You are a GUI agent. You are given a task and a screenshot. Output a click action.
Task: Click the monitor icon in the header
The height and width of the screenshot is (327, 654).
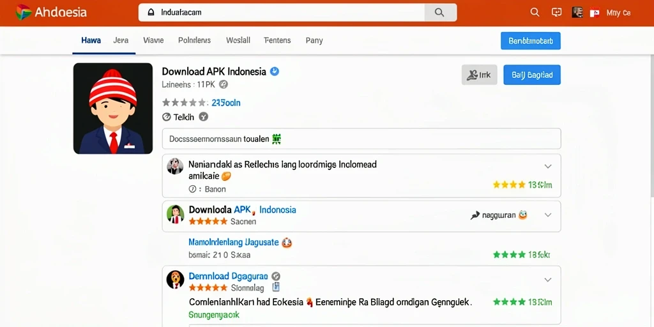pos(556,13)
